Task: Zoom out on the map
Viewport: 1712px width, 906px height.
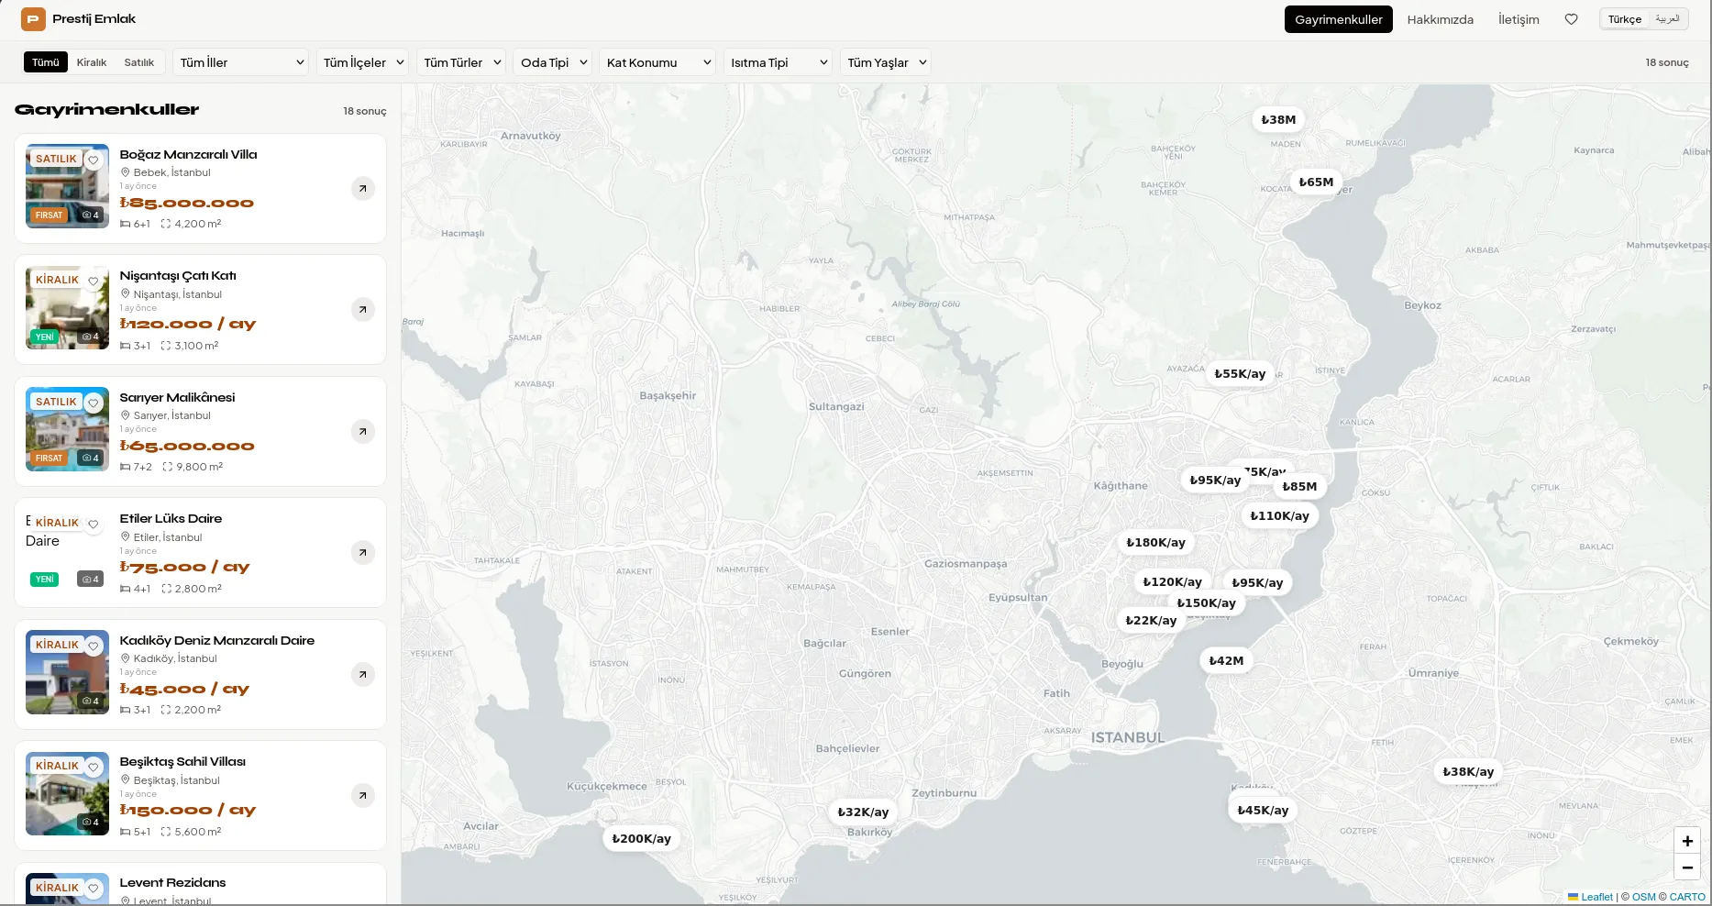Action: (1687, 867)
